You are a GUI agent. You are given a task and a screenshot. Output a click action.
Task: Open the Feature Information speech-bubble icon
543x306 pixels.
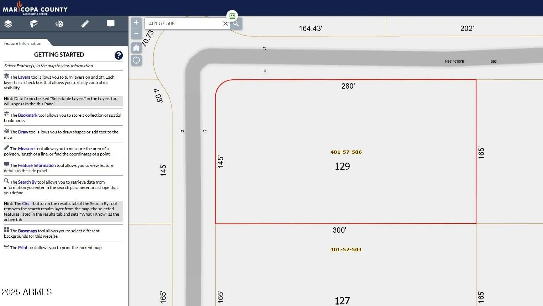(111, 24)
